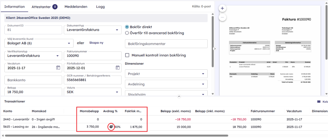Click the gear icon in Avdrag % column
This screenshot has height=139, width=328.
pos(111,127)
